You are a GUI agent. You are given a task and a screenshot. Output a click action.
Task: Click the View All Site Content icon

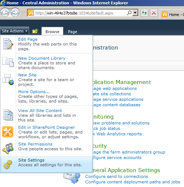(x=8, y=115)
